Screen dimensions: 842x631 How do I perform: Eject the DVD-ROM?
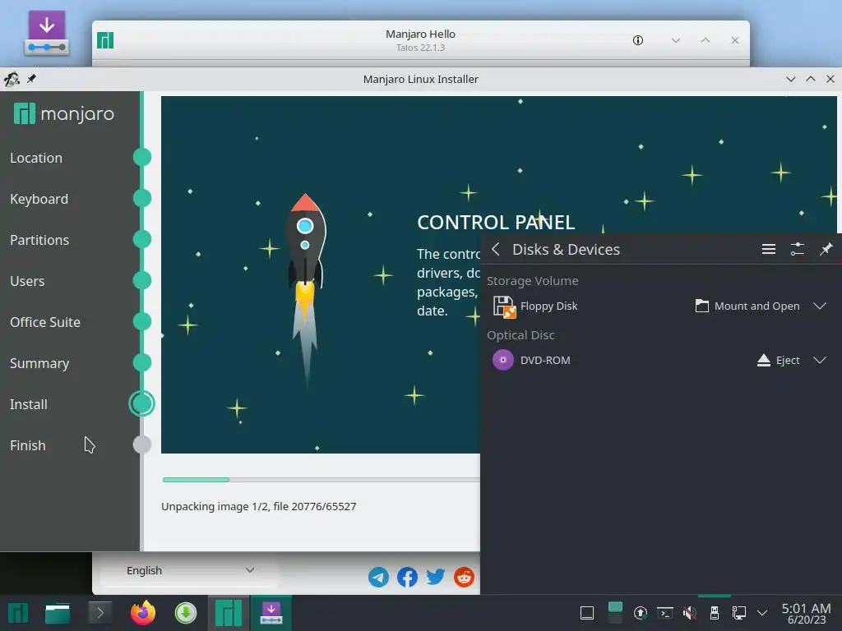click(778, 360)
